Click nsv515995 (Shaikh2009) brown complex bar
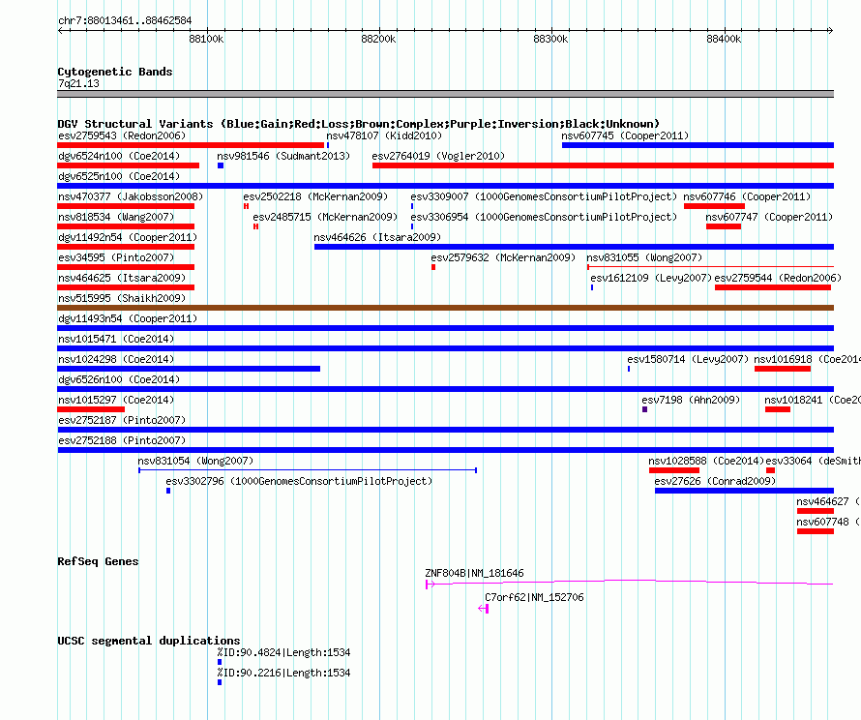 [x=445, y=308]
